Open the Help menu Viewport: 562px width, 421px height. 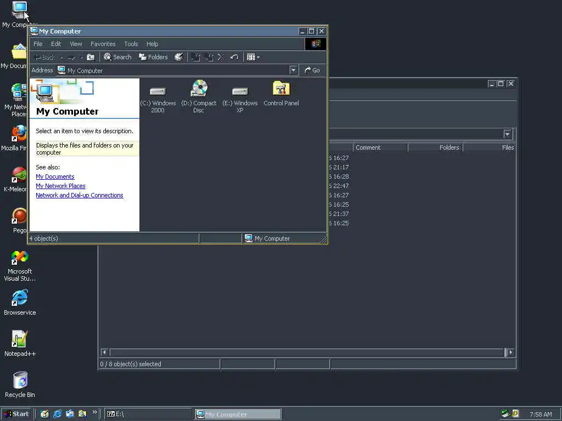click(153, 44)
